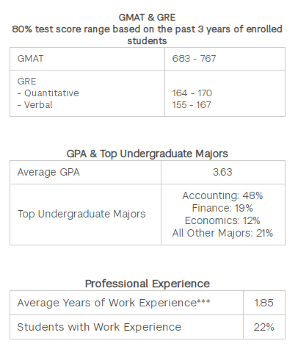Select the 1.85 years value

click(264, 303)
